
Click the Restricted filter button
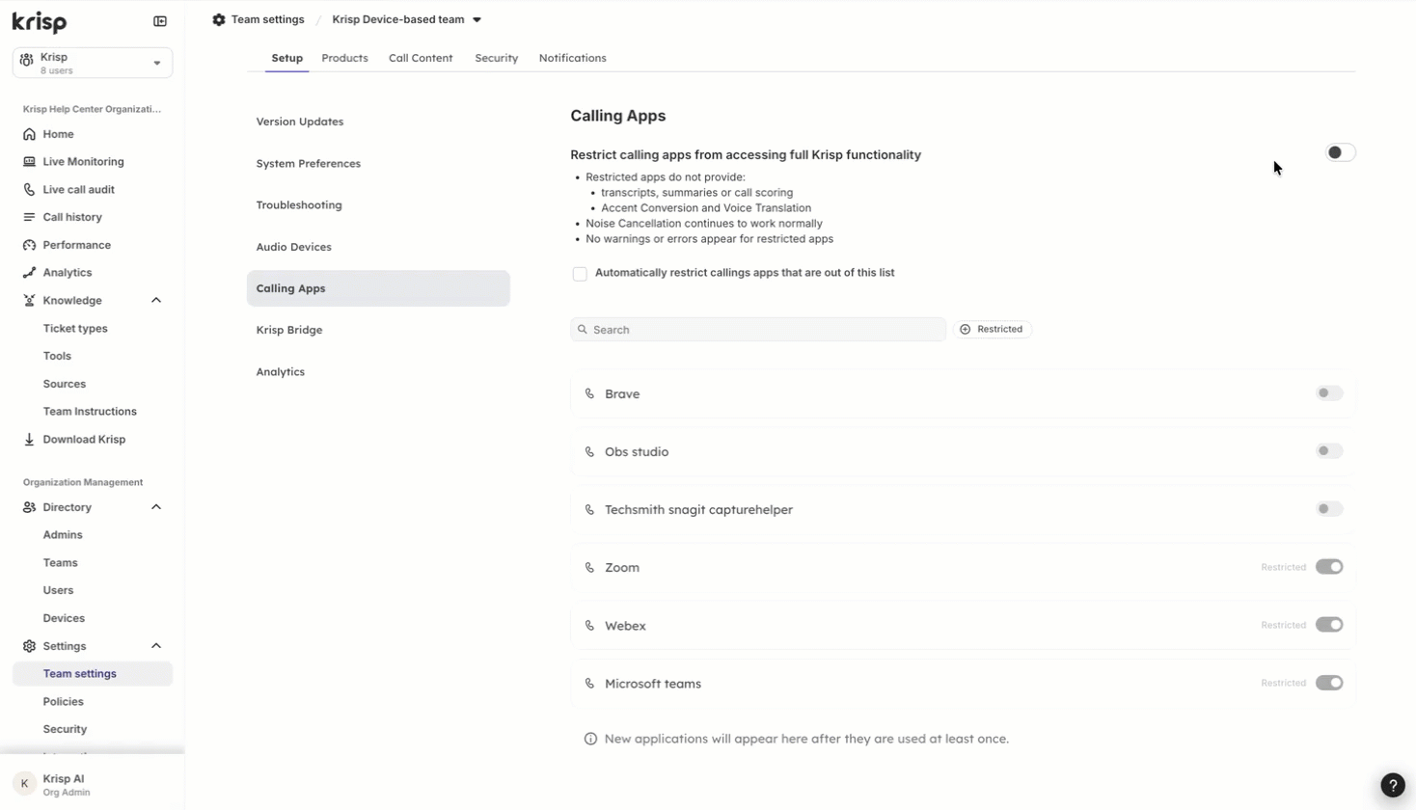[992, 330]
